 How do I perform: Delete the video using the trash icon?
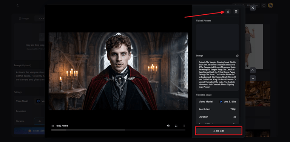(x=236, y=11)
